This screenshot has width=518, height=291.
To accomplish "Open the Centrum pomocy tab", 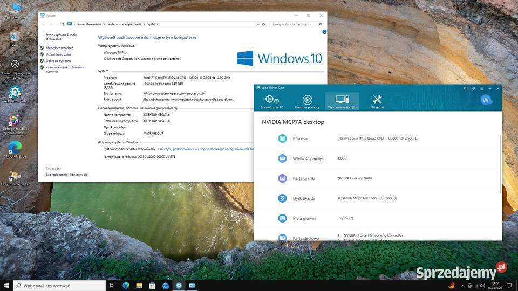I will tap(307, 102).
